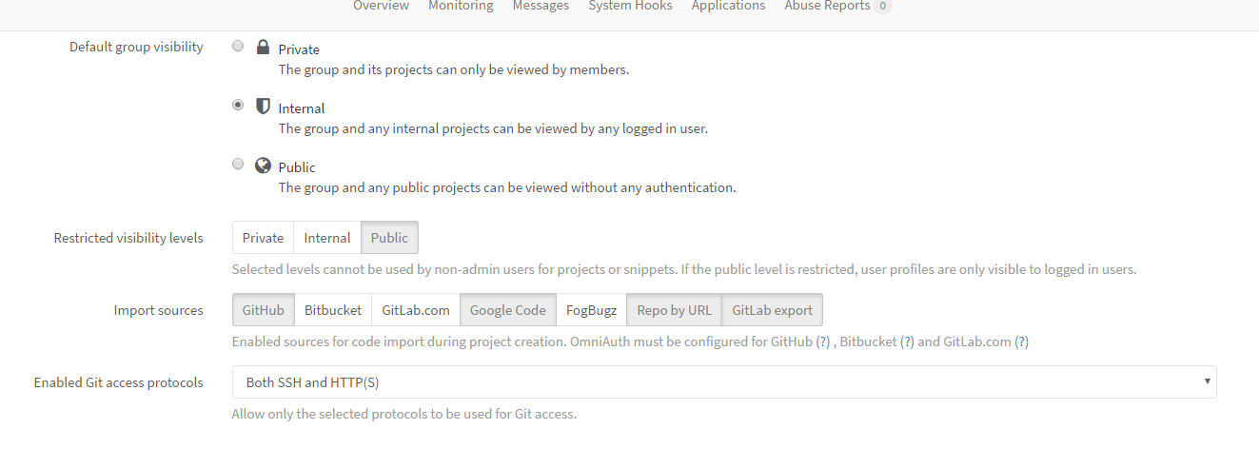
Task: Toggle GitHub as an import source
Action: pos(264,310)
